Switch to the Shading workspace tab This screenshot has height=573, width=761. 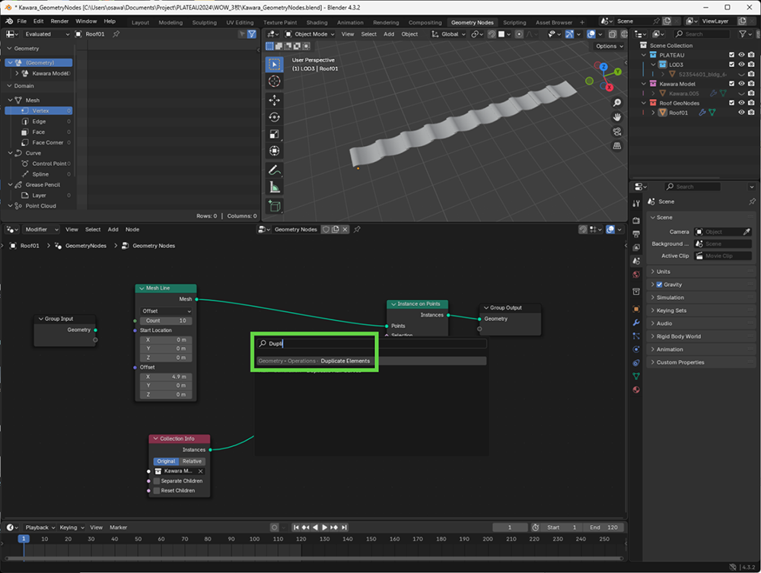(x=317, y=22)
